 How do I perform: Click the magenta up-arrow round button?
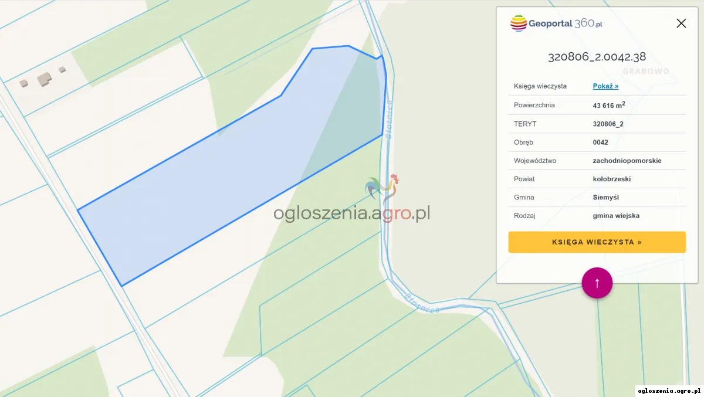point(597,283)
